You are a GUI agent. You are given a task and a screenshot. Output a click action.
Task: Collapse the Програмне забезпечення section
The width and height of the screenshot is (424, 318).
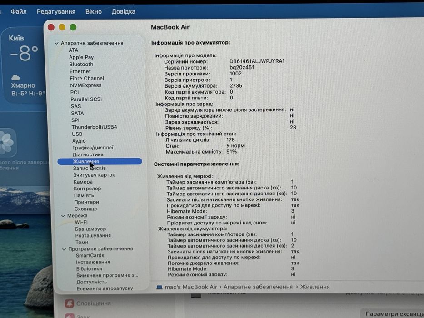coord(64,249)
